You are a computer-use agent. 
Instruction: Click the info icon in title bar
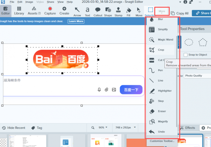pyautogui.click(x=185, y=2)
